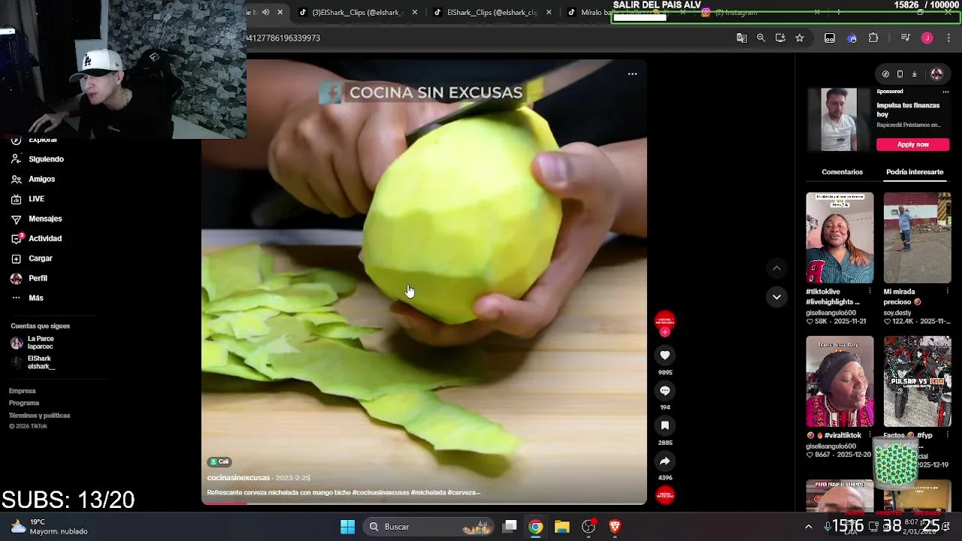Share the video with the arrow icon
The image size is (962, 541).
[665, 461]
